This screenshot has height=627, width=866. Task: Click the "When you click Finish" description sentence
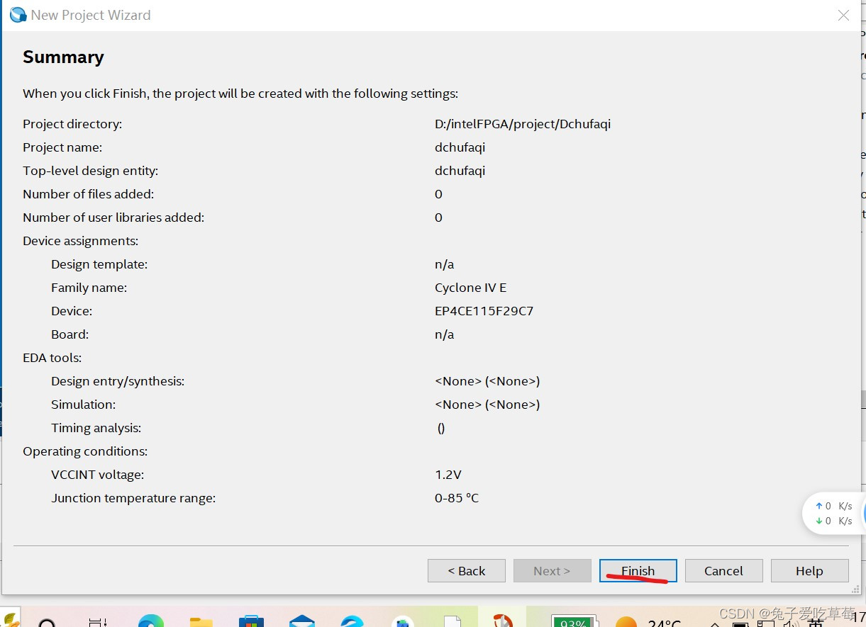click(x=240, y=94)
